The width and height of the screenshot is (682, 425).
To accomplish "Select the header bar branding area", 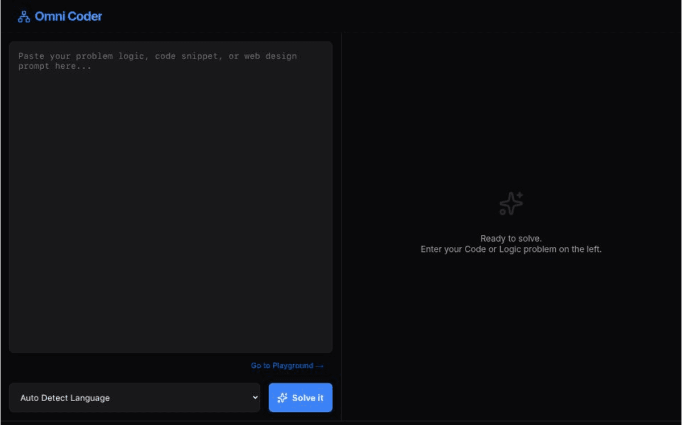I will click(59, 16).
